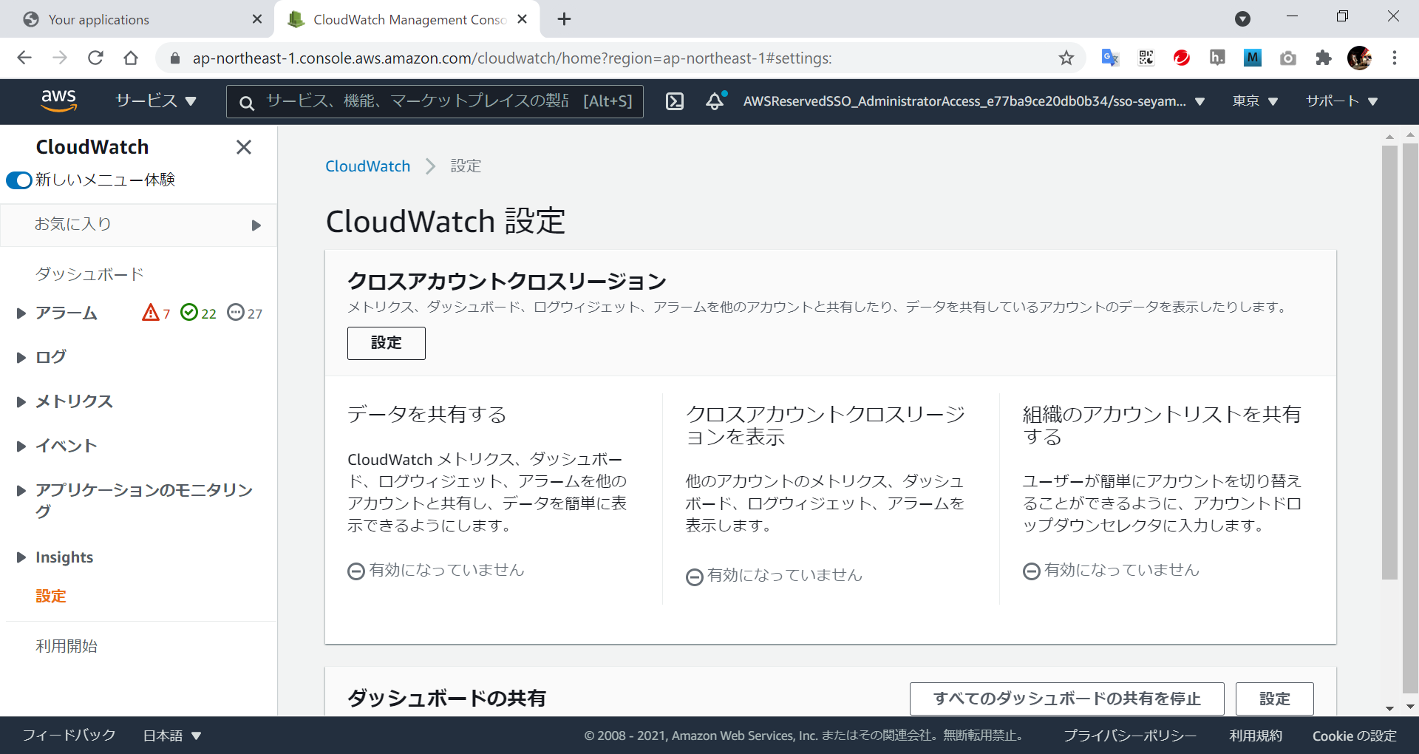Click すべてのダッシュボードの共有を停止 button
Screen dimensions: 1419x754
(x=1066, y=699)
